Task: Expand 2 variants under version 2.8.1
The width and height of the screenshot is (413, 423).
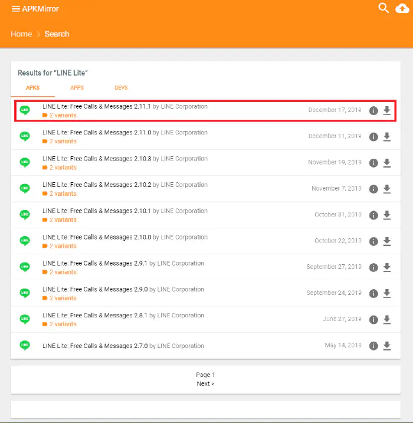Action: [x=60, y=324]
